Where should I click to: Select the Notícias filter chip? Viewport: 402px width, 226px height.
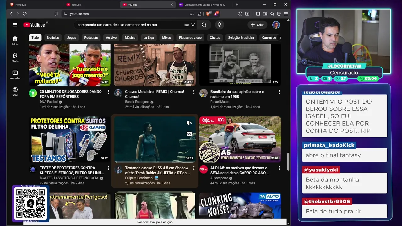[x=53, y=38]
